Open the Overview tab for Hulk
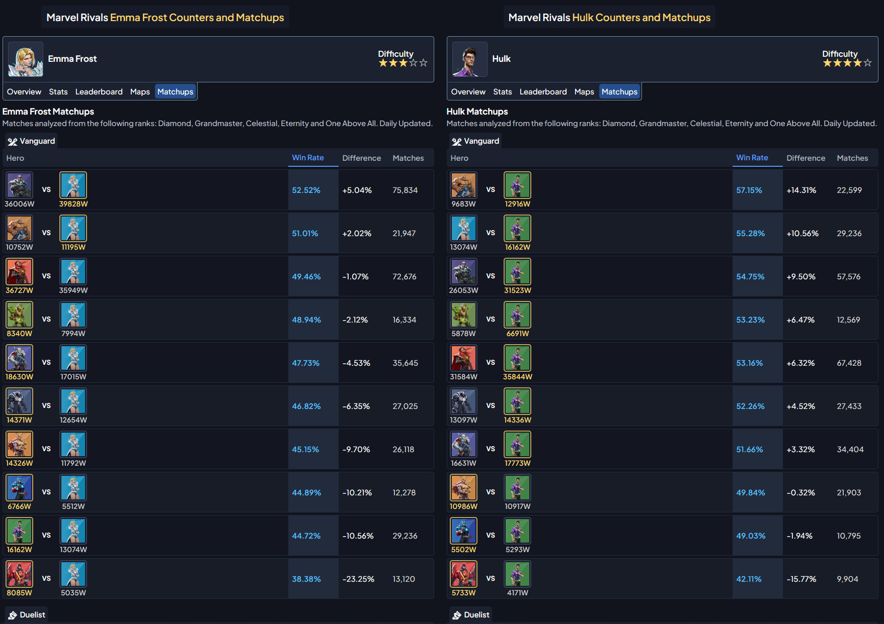Viewport: 884px width, 624px height. (x=468, y=92)
